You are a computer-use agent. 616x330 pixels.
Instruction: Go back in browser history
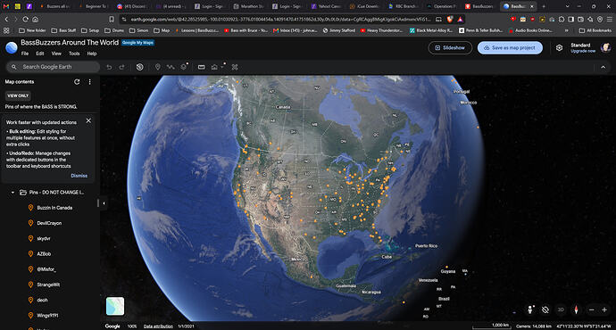(x=6, y=20)
